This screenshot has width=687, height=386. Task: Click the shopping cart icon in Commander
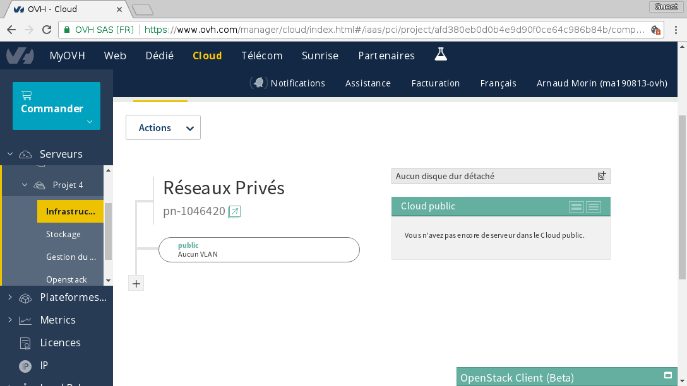[x=27, y=95]
